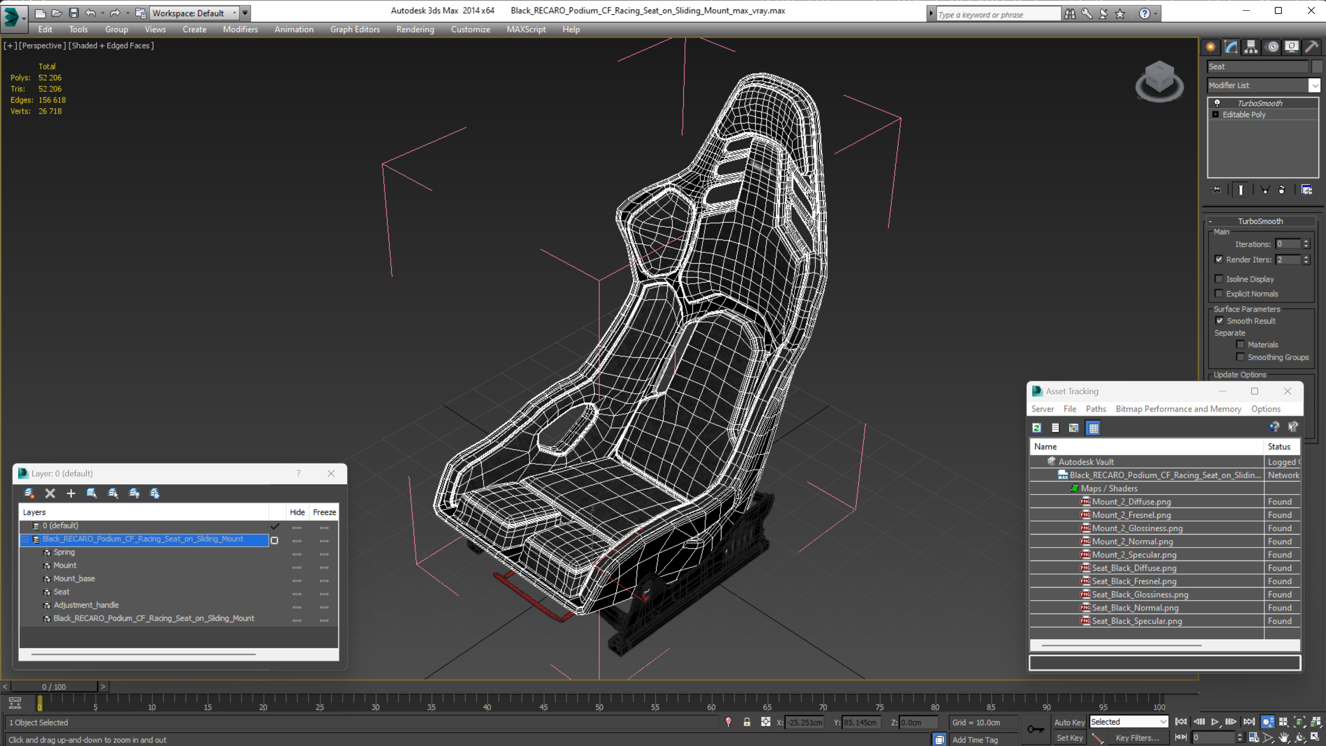The image size is (1326, 746).
Task: Toggle the Render Iters checkbox
Action: 1219,259
